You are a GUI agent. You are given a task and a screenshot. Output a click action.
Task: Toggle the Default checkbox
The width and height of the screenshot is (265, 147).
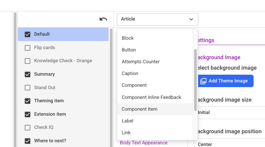[x=28, y=34]
